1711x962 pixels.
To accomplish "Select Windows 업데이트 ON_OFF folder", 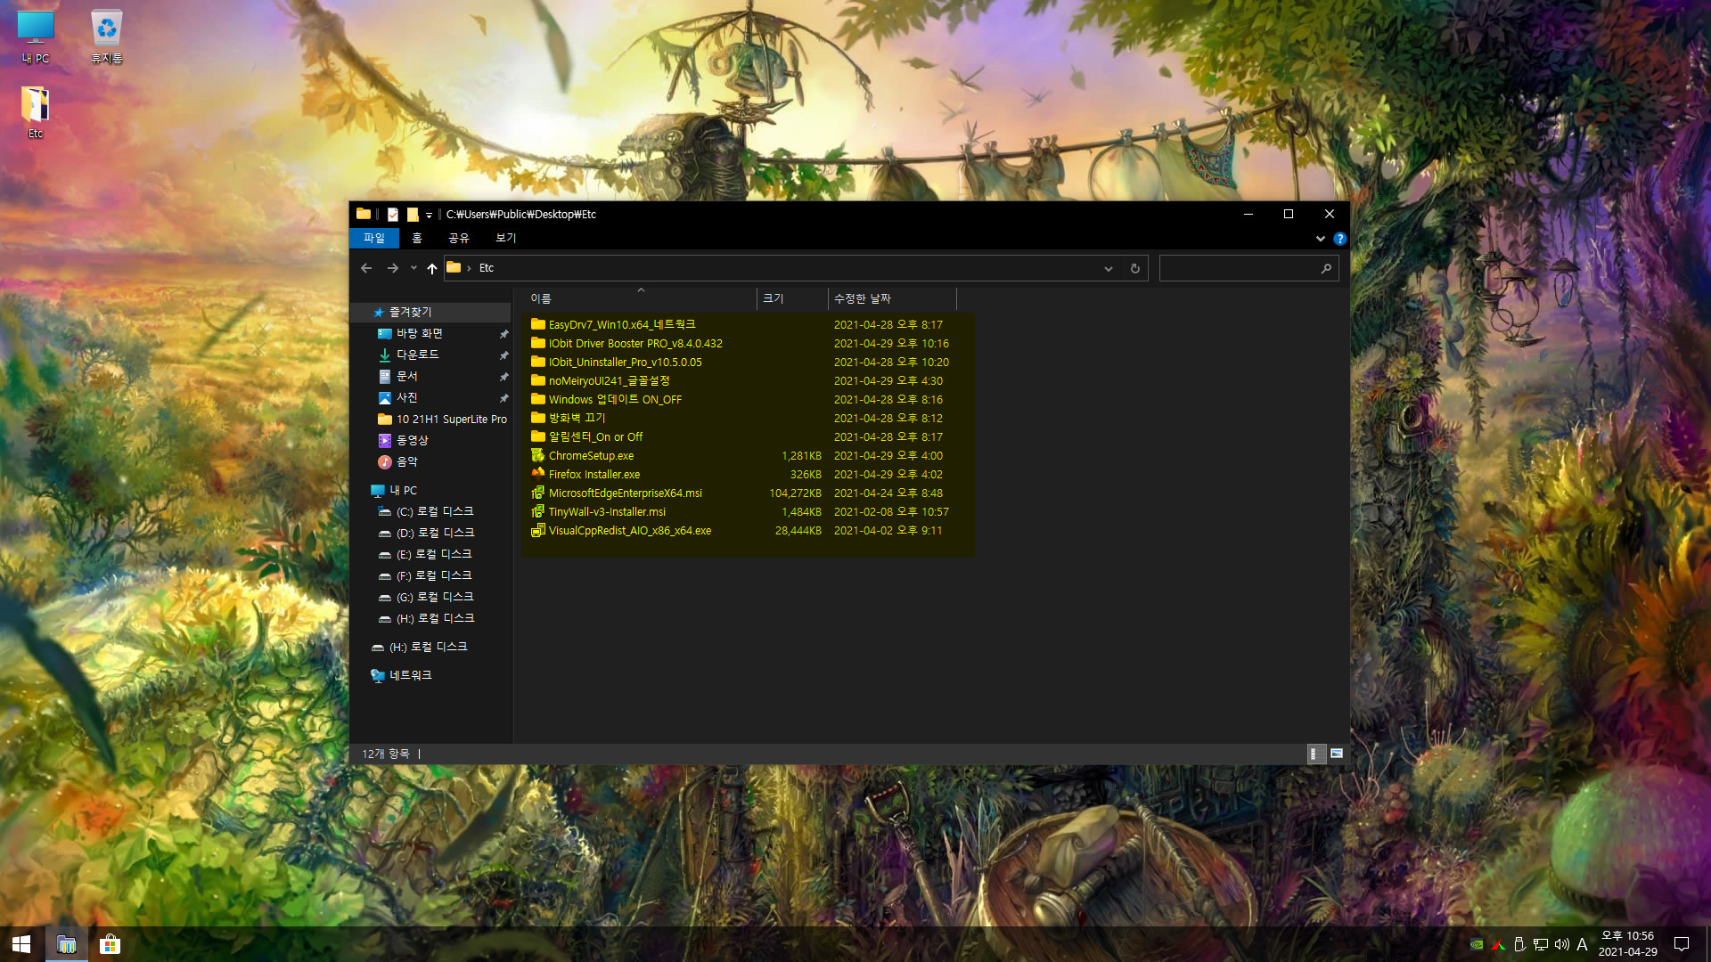I will [x=615, y=399].
